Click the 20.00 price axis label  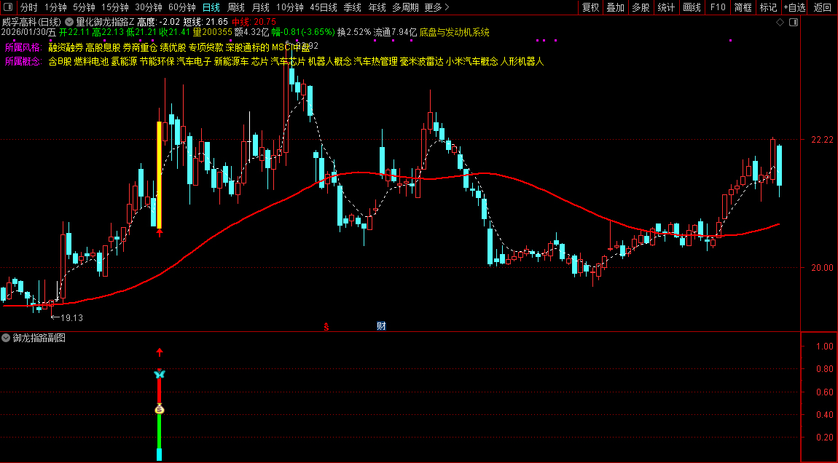point(822,268)
